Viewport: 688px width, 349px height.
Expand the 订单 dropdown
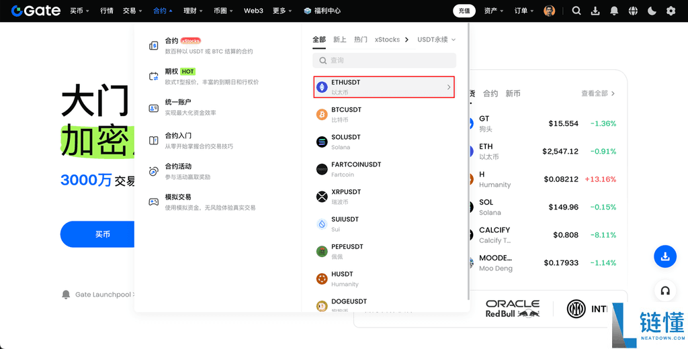[x=524, y=11]
